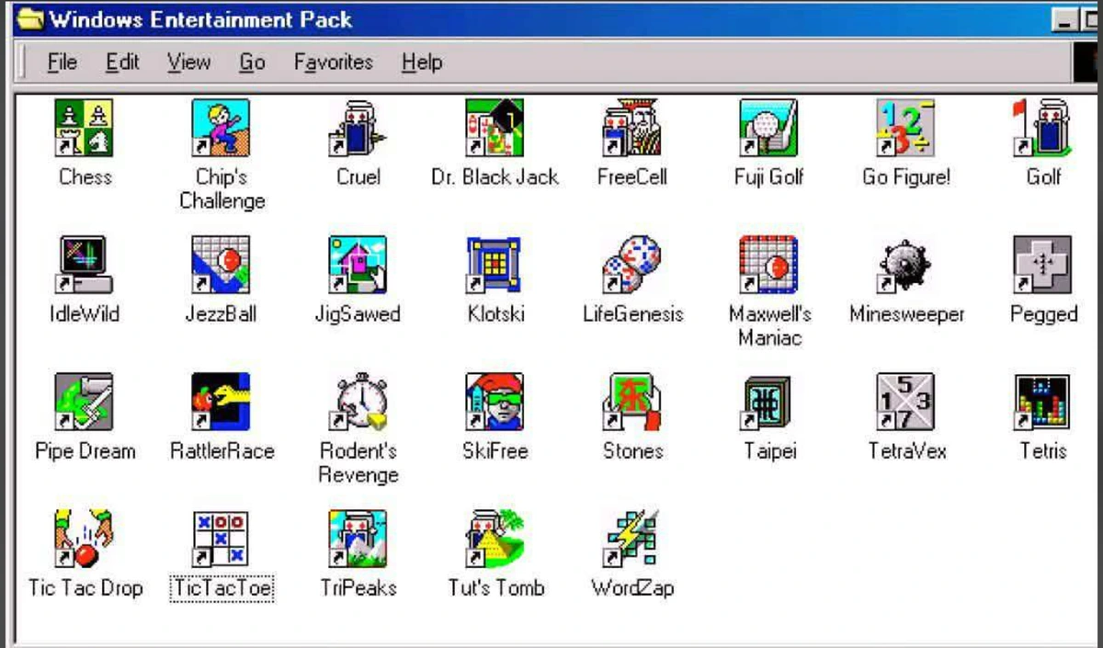Click the Minesweeper mine icon
The height and width of the screenshot is (648, 1103).
[906, 266]
